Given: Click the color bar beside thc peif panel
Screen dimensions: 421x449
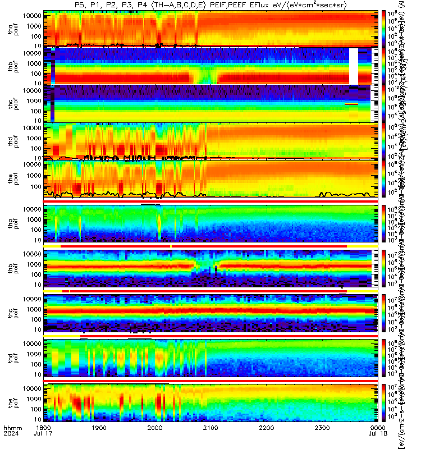Looking at the screenshot, I should coord(383,313).
